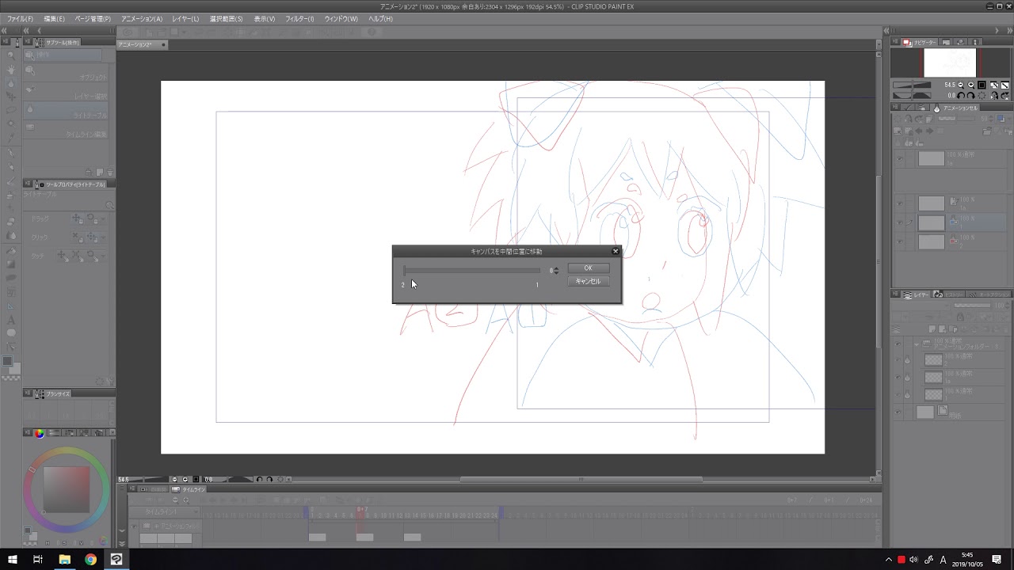Viewport: 1014px width, 570px height.
Task: Open Windows Task View
Action: point(38,559)
